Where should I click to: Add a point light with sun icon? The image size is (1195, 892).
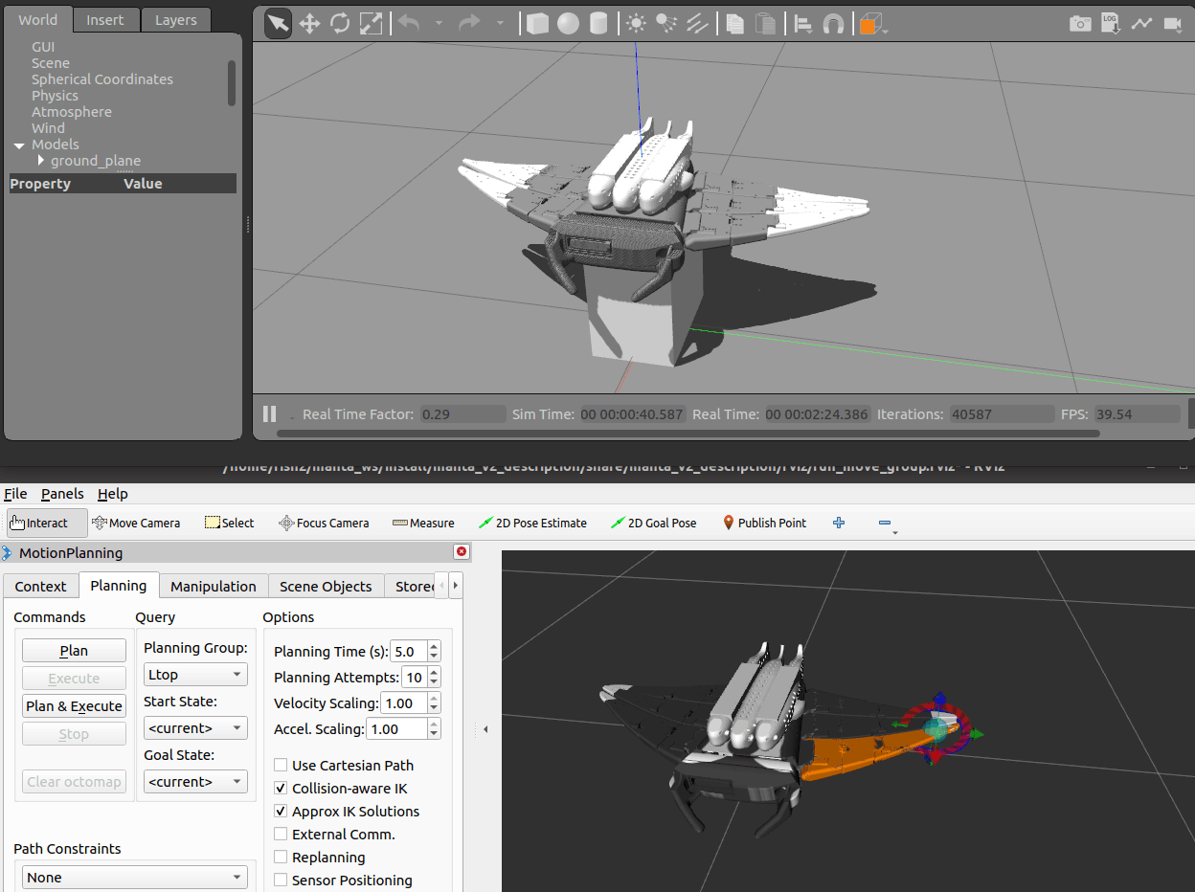coord(636,24)
